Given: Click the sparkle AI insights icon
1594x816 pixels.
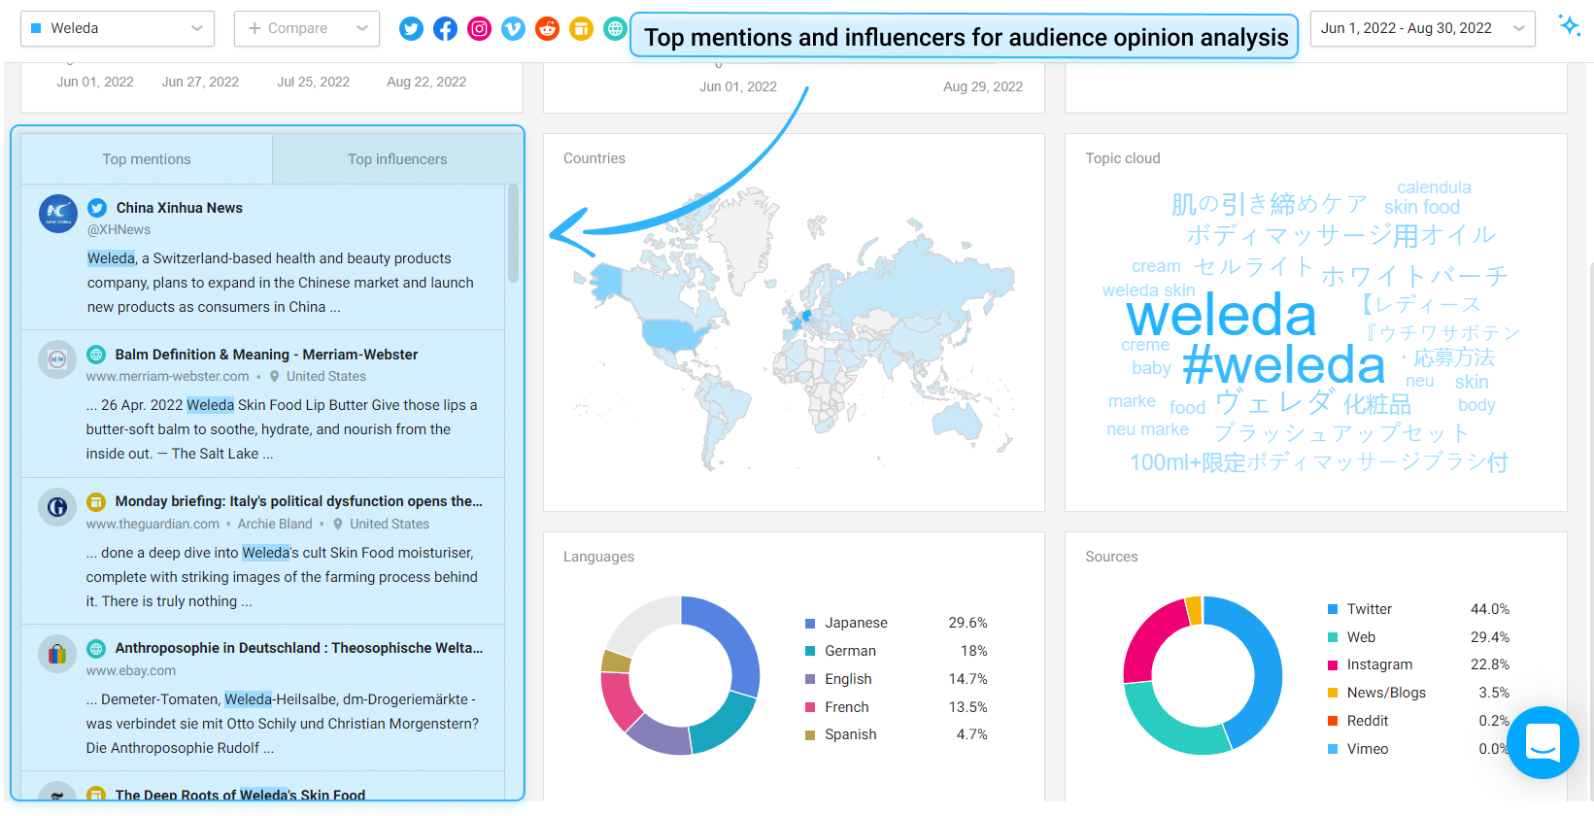Looking at the screenshot, I should [x=1569, y=25].
